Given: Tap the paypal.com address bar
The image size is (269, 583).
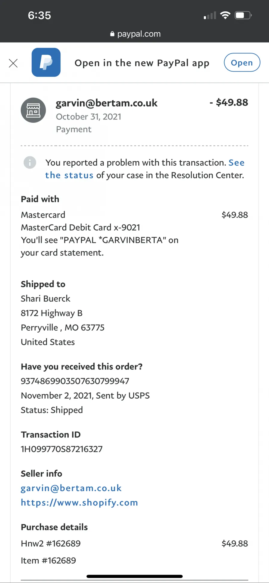Looking at the screenshot, I should [x=135, y=34].
